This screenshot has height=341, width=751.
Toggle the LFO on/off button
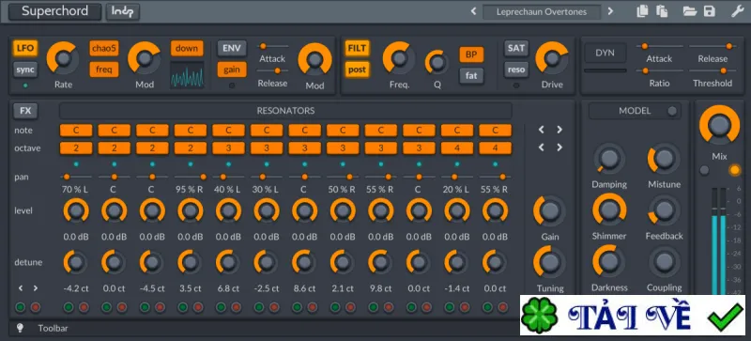[25, 49]
